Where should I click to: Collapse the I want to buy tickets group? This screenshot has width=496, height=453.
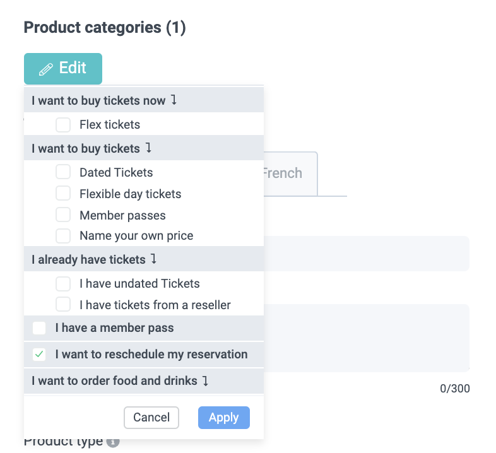click(x=148, y=148)
